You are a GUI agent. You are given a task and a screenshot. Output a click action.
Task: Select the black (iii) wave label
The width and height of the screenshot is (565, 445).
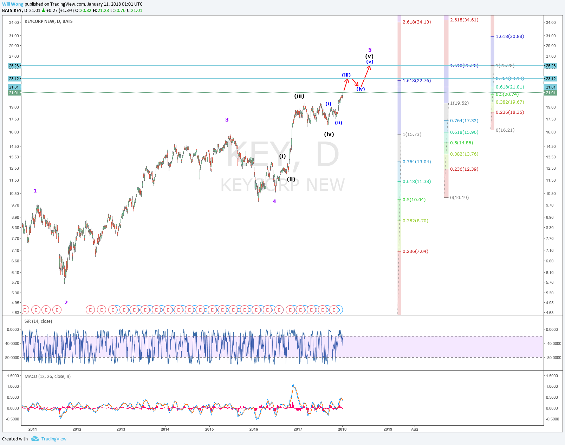[x=299, y=96]
